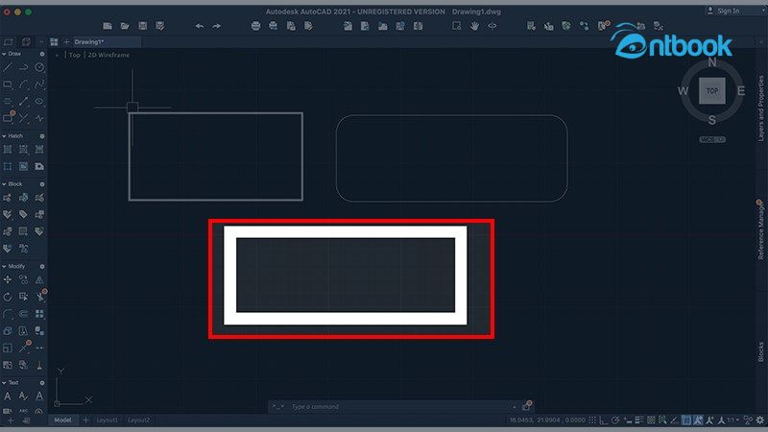Click the TOP face of ViewCube

[x=711, y=91]
